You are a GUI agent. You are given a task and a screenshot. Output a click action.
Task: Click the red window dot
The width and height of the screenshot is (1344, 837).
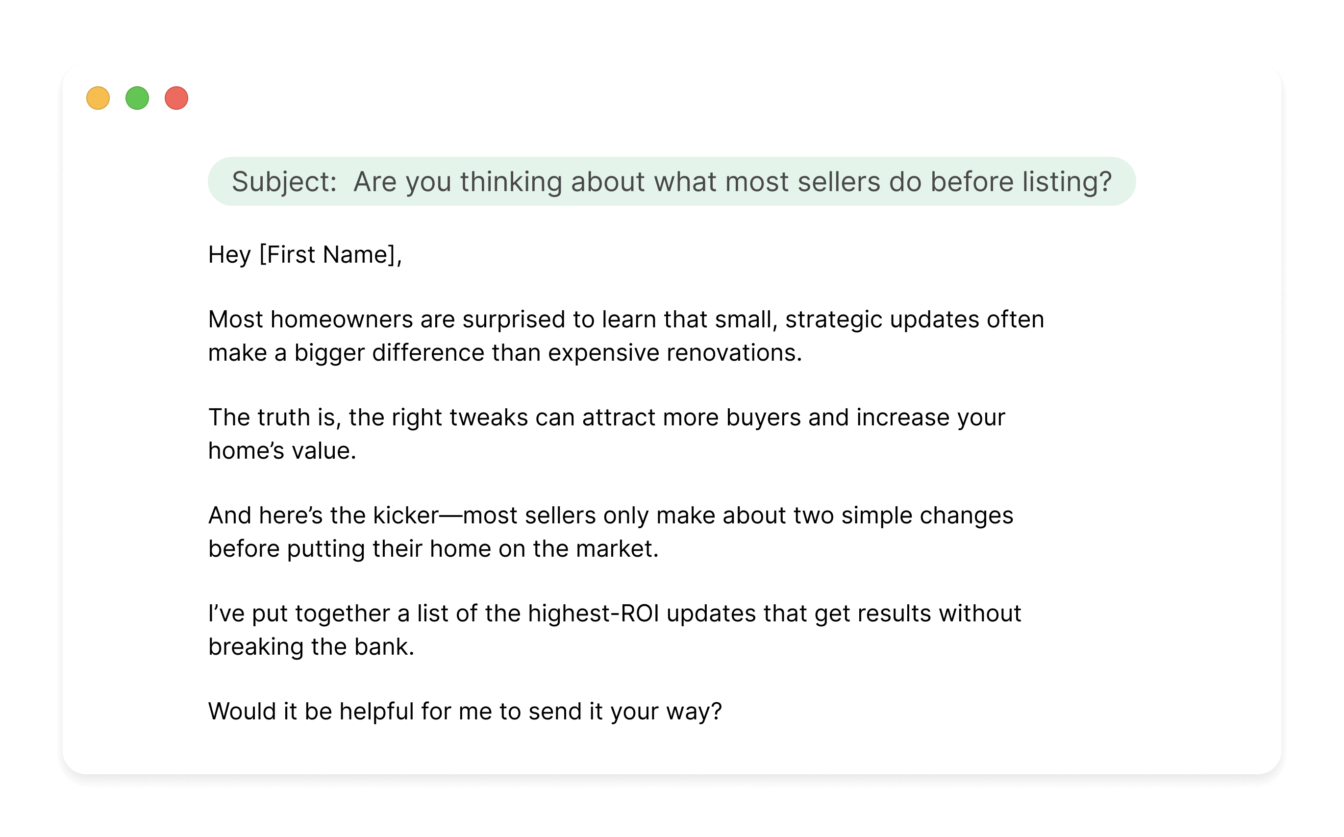tap(176, 98)
